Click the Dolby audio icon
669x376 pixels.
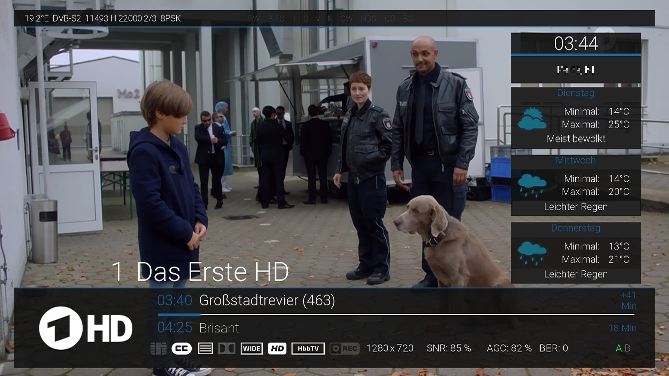pos(226,348)
